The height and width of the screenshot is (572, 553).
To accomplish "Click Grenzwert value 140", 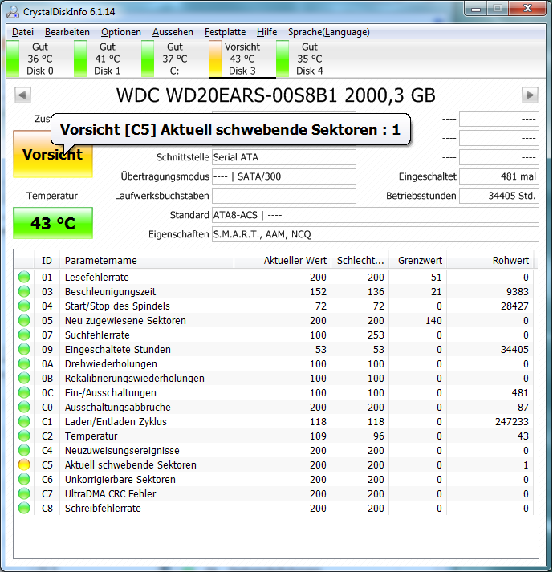I will (433, 320).
